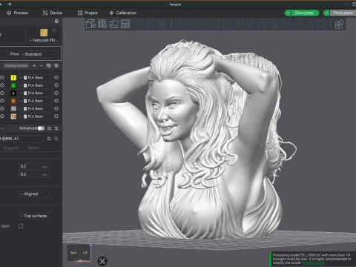Image resolution: width=356 pixels, height=267 pixels.
Task: Switch to the Calibration tab
Action: click(123, 13)
